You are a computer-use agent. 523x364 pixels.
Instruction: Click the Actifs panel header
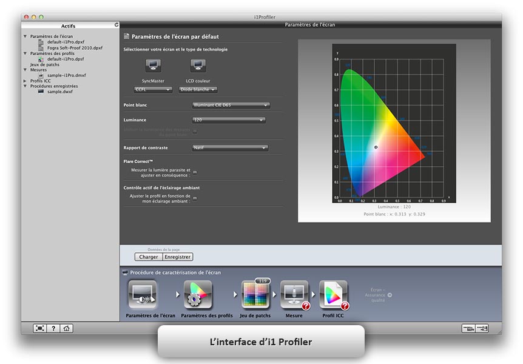pos(68,25)
